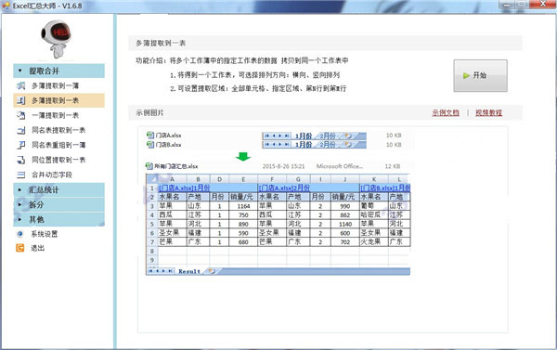Open the 视频教程 link
Viewport: 557px width, 350px height.
[x=489, y=113]
